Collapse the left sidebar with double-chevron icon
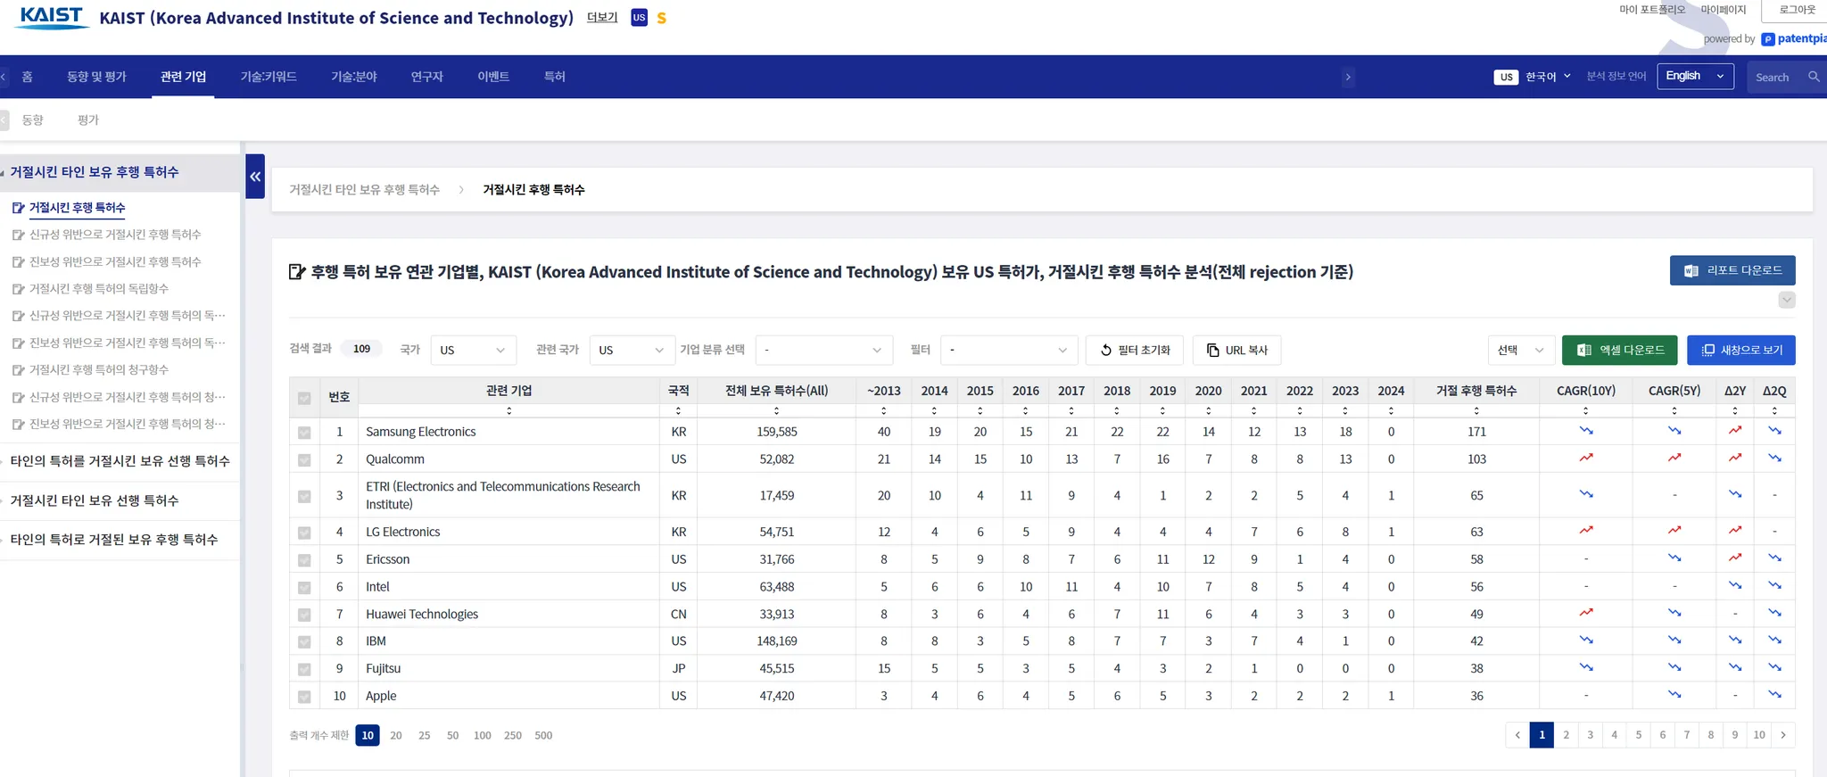1827x777 pixels. (255, 177)
